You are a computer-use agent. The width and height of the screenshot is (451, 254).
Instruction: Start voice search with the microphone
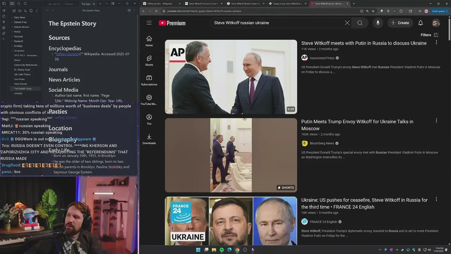point(378,23)
